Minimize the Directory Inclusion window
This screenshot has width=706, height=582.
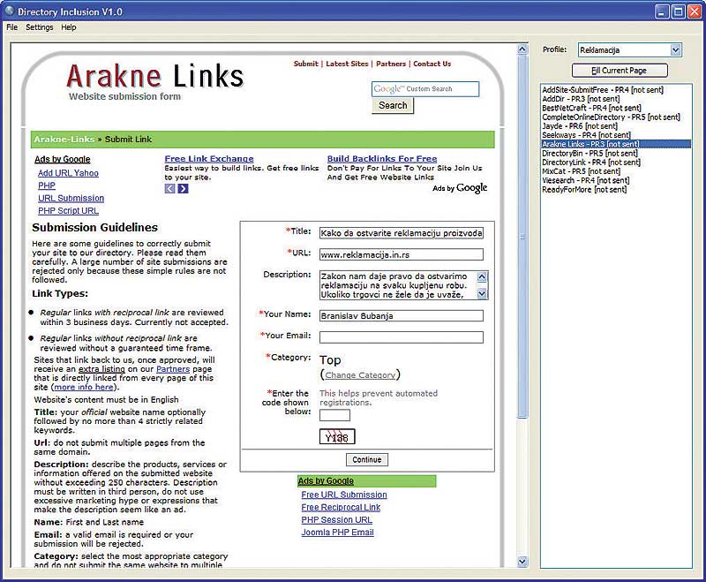click(662, 11)
